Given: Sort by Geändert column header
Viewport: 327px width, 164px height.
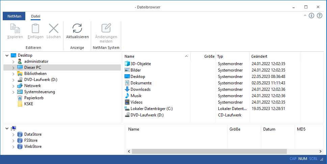Looking at the screenshot, I should point(275,56).
